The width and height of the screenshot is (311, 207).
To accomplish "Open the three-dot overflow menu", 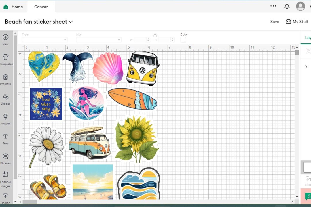I will tap(273, 6).
